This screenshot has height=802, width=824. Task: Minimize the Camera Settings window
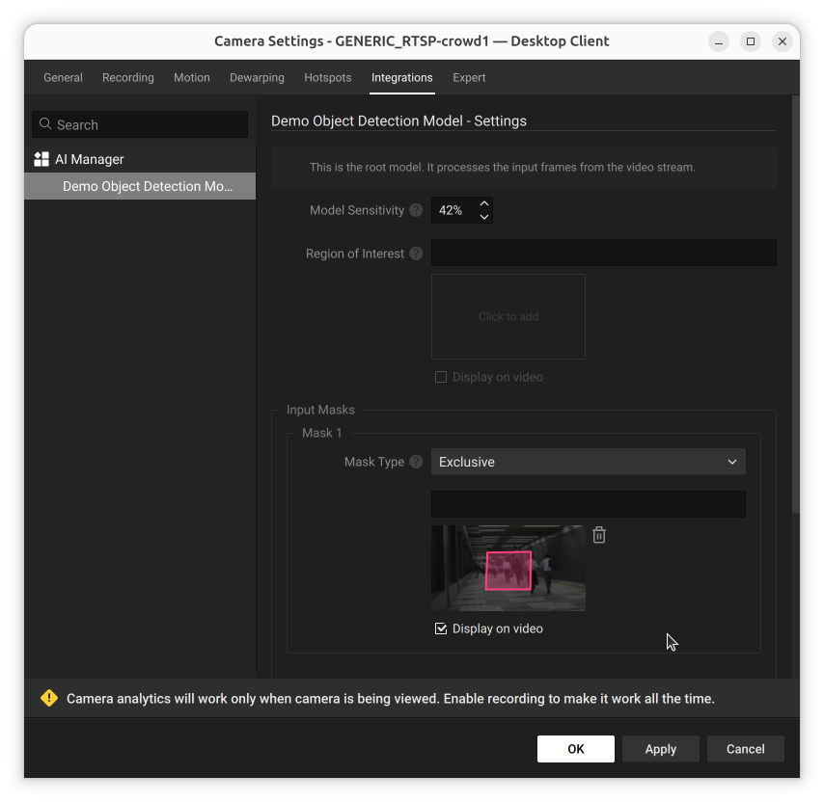click(x=719, y=41)
